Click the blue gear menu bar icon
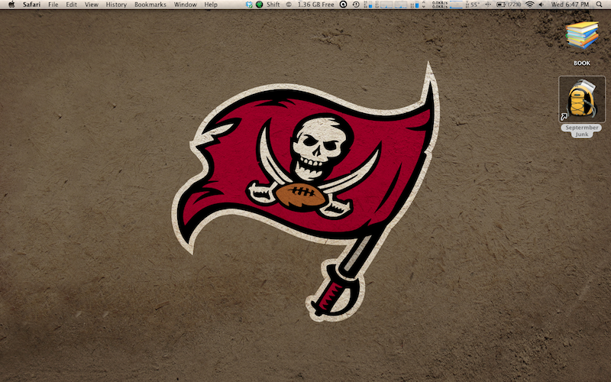The width and height of the screenshot is (611, 382). tap(249, 5)
